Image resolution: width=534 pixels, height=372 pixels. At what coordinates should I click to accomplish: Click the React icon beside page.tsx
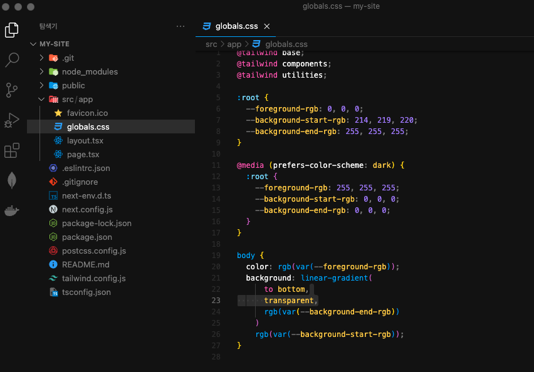click(58, 154)
